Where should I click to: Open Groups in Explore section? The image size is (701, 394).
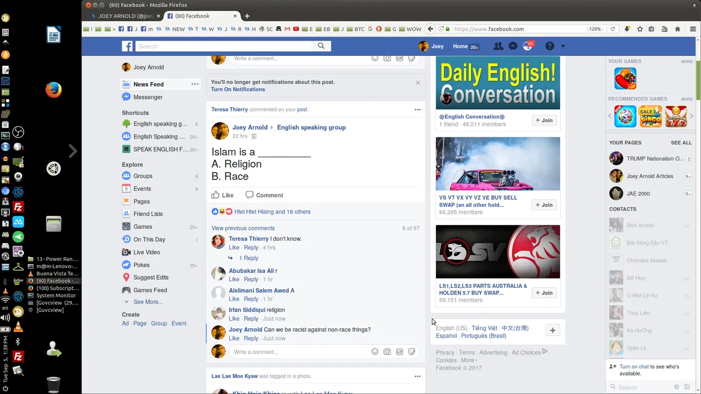click(x=143, y=176)
